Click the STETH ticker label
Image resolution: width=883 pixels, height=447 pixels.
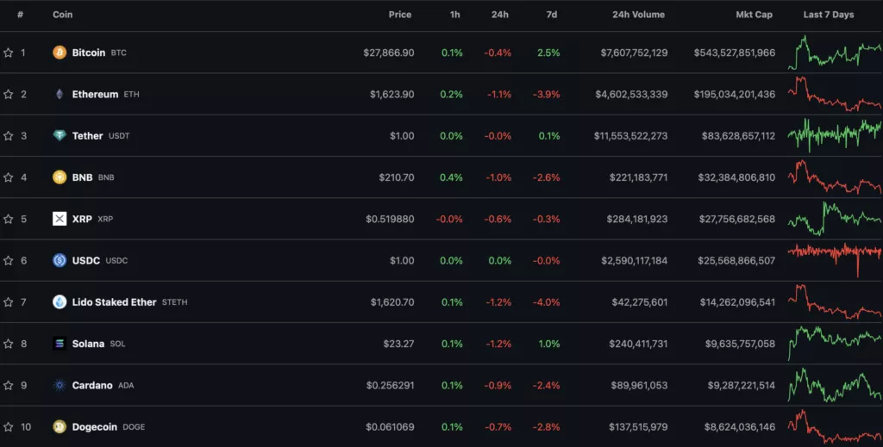pos(174,302)
